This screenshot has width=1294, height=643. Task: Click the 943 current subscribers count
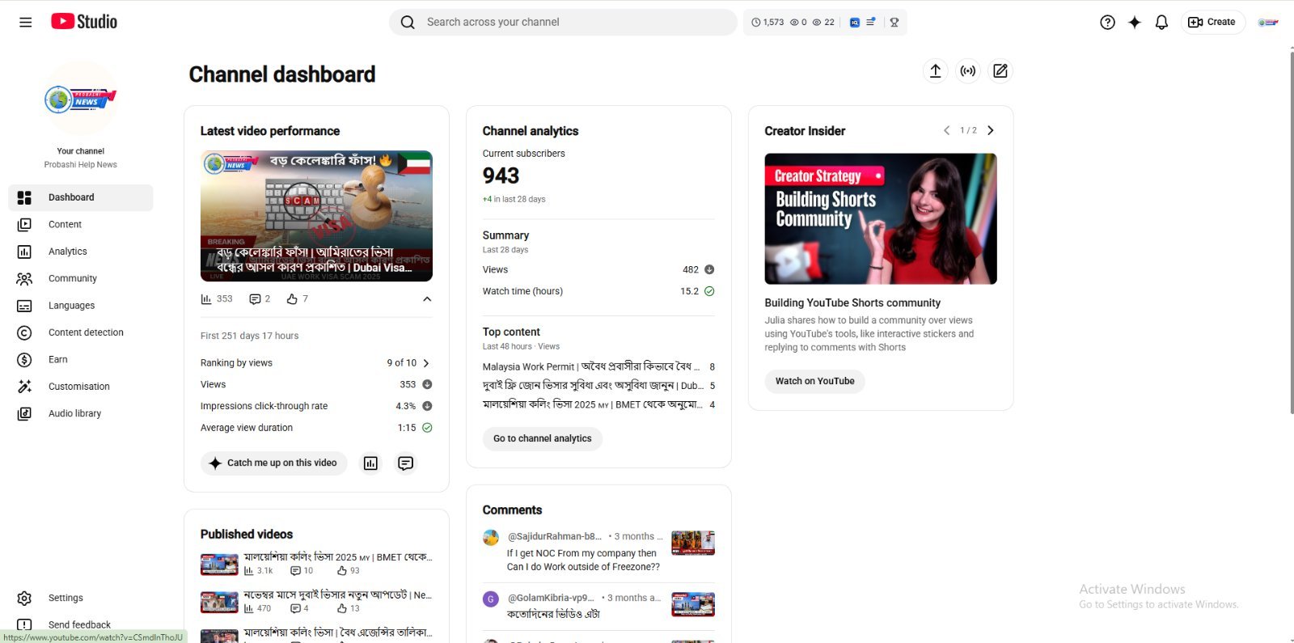(501, 176)
